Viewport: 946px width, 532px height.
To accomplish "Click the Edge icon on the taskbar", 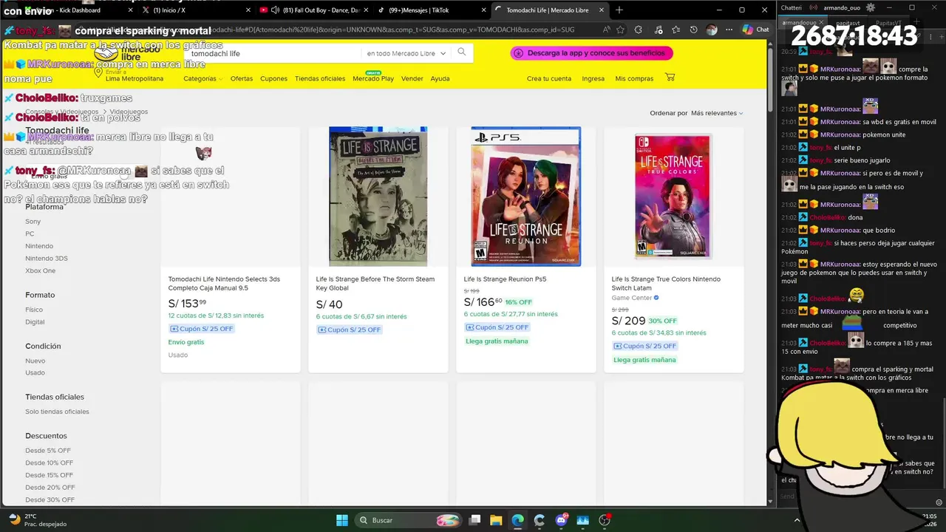I will [x=518, y=520].
